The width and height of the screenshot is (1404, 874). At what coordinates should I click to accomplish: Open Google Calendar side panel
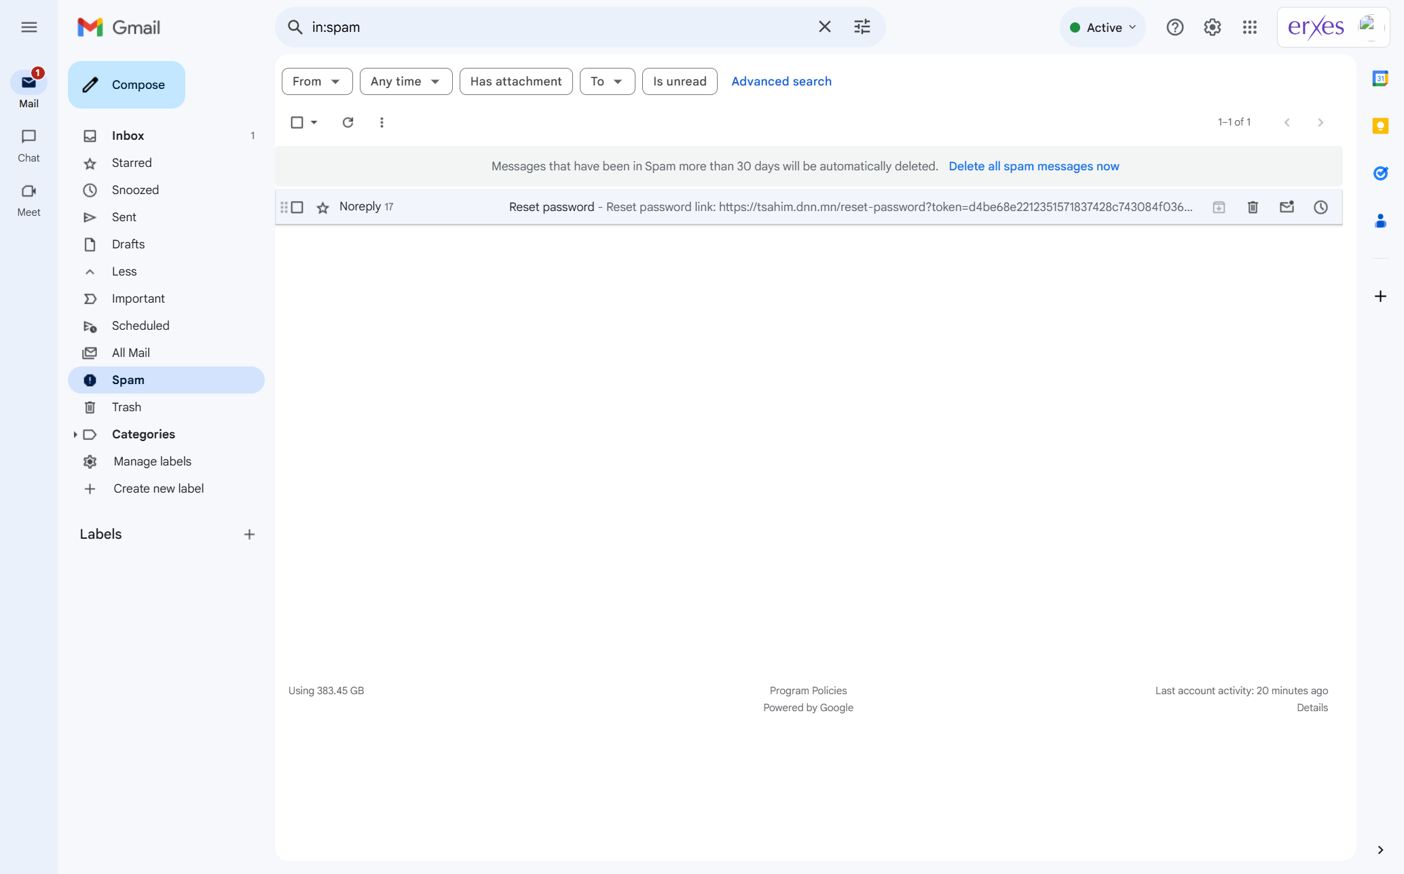click(1380, 79)
